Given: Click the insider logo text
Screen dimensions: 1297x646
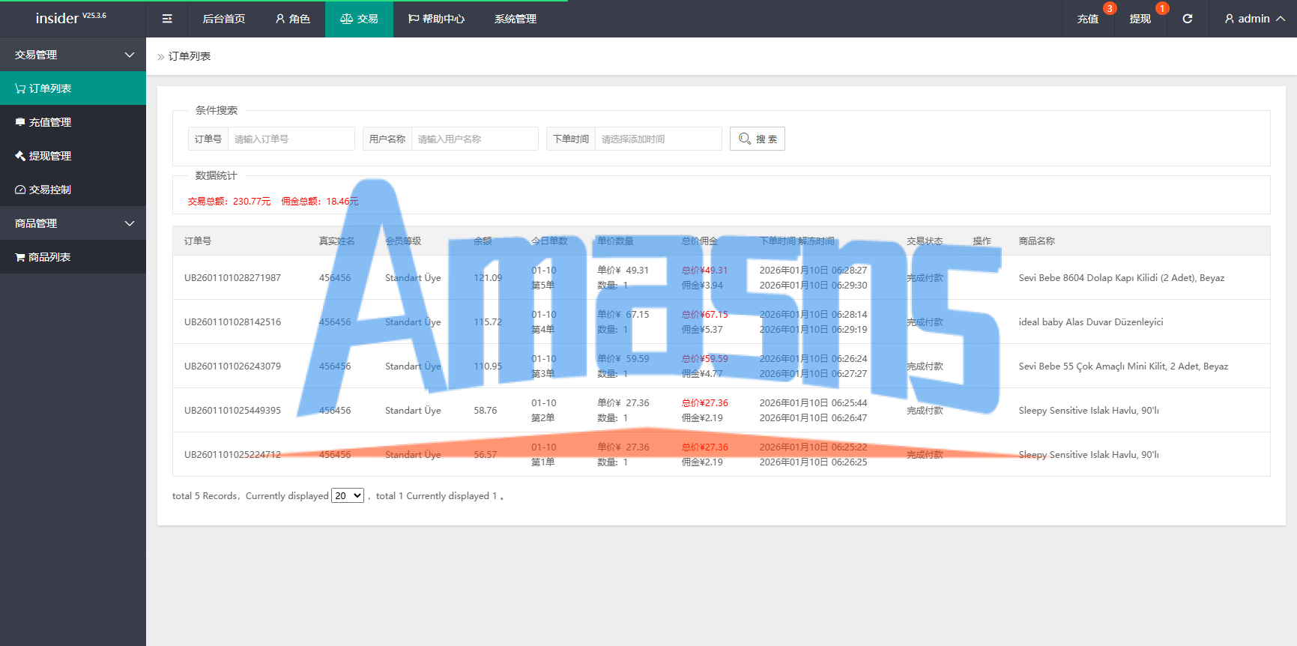Looking at the screenshot, I should (x=57, y=18).
